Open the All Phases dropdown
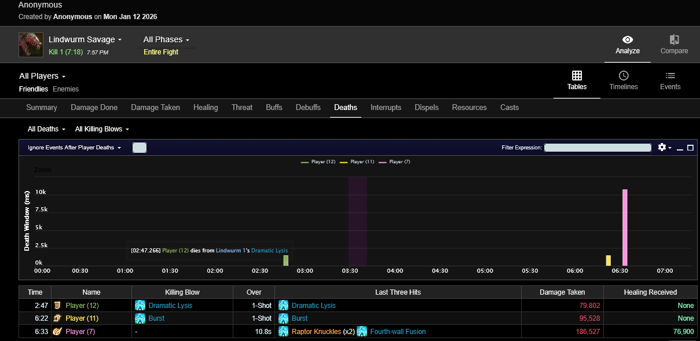Viewport: 700px width, 341px height. 167,39
